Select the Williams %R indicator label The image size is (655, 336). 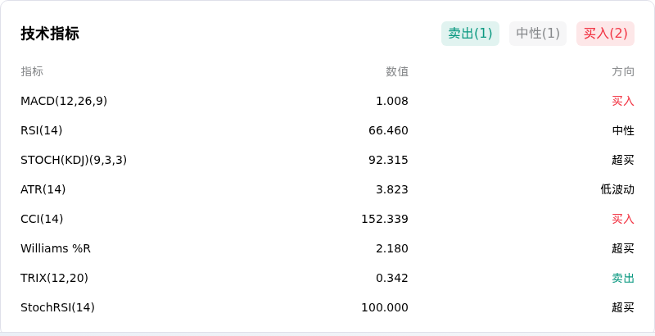click(x=56, y=248)
